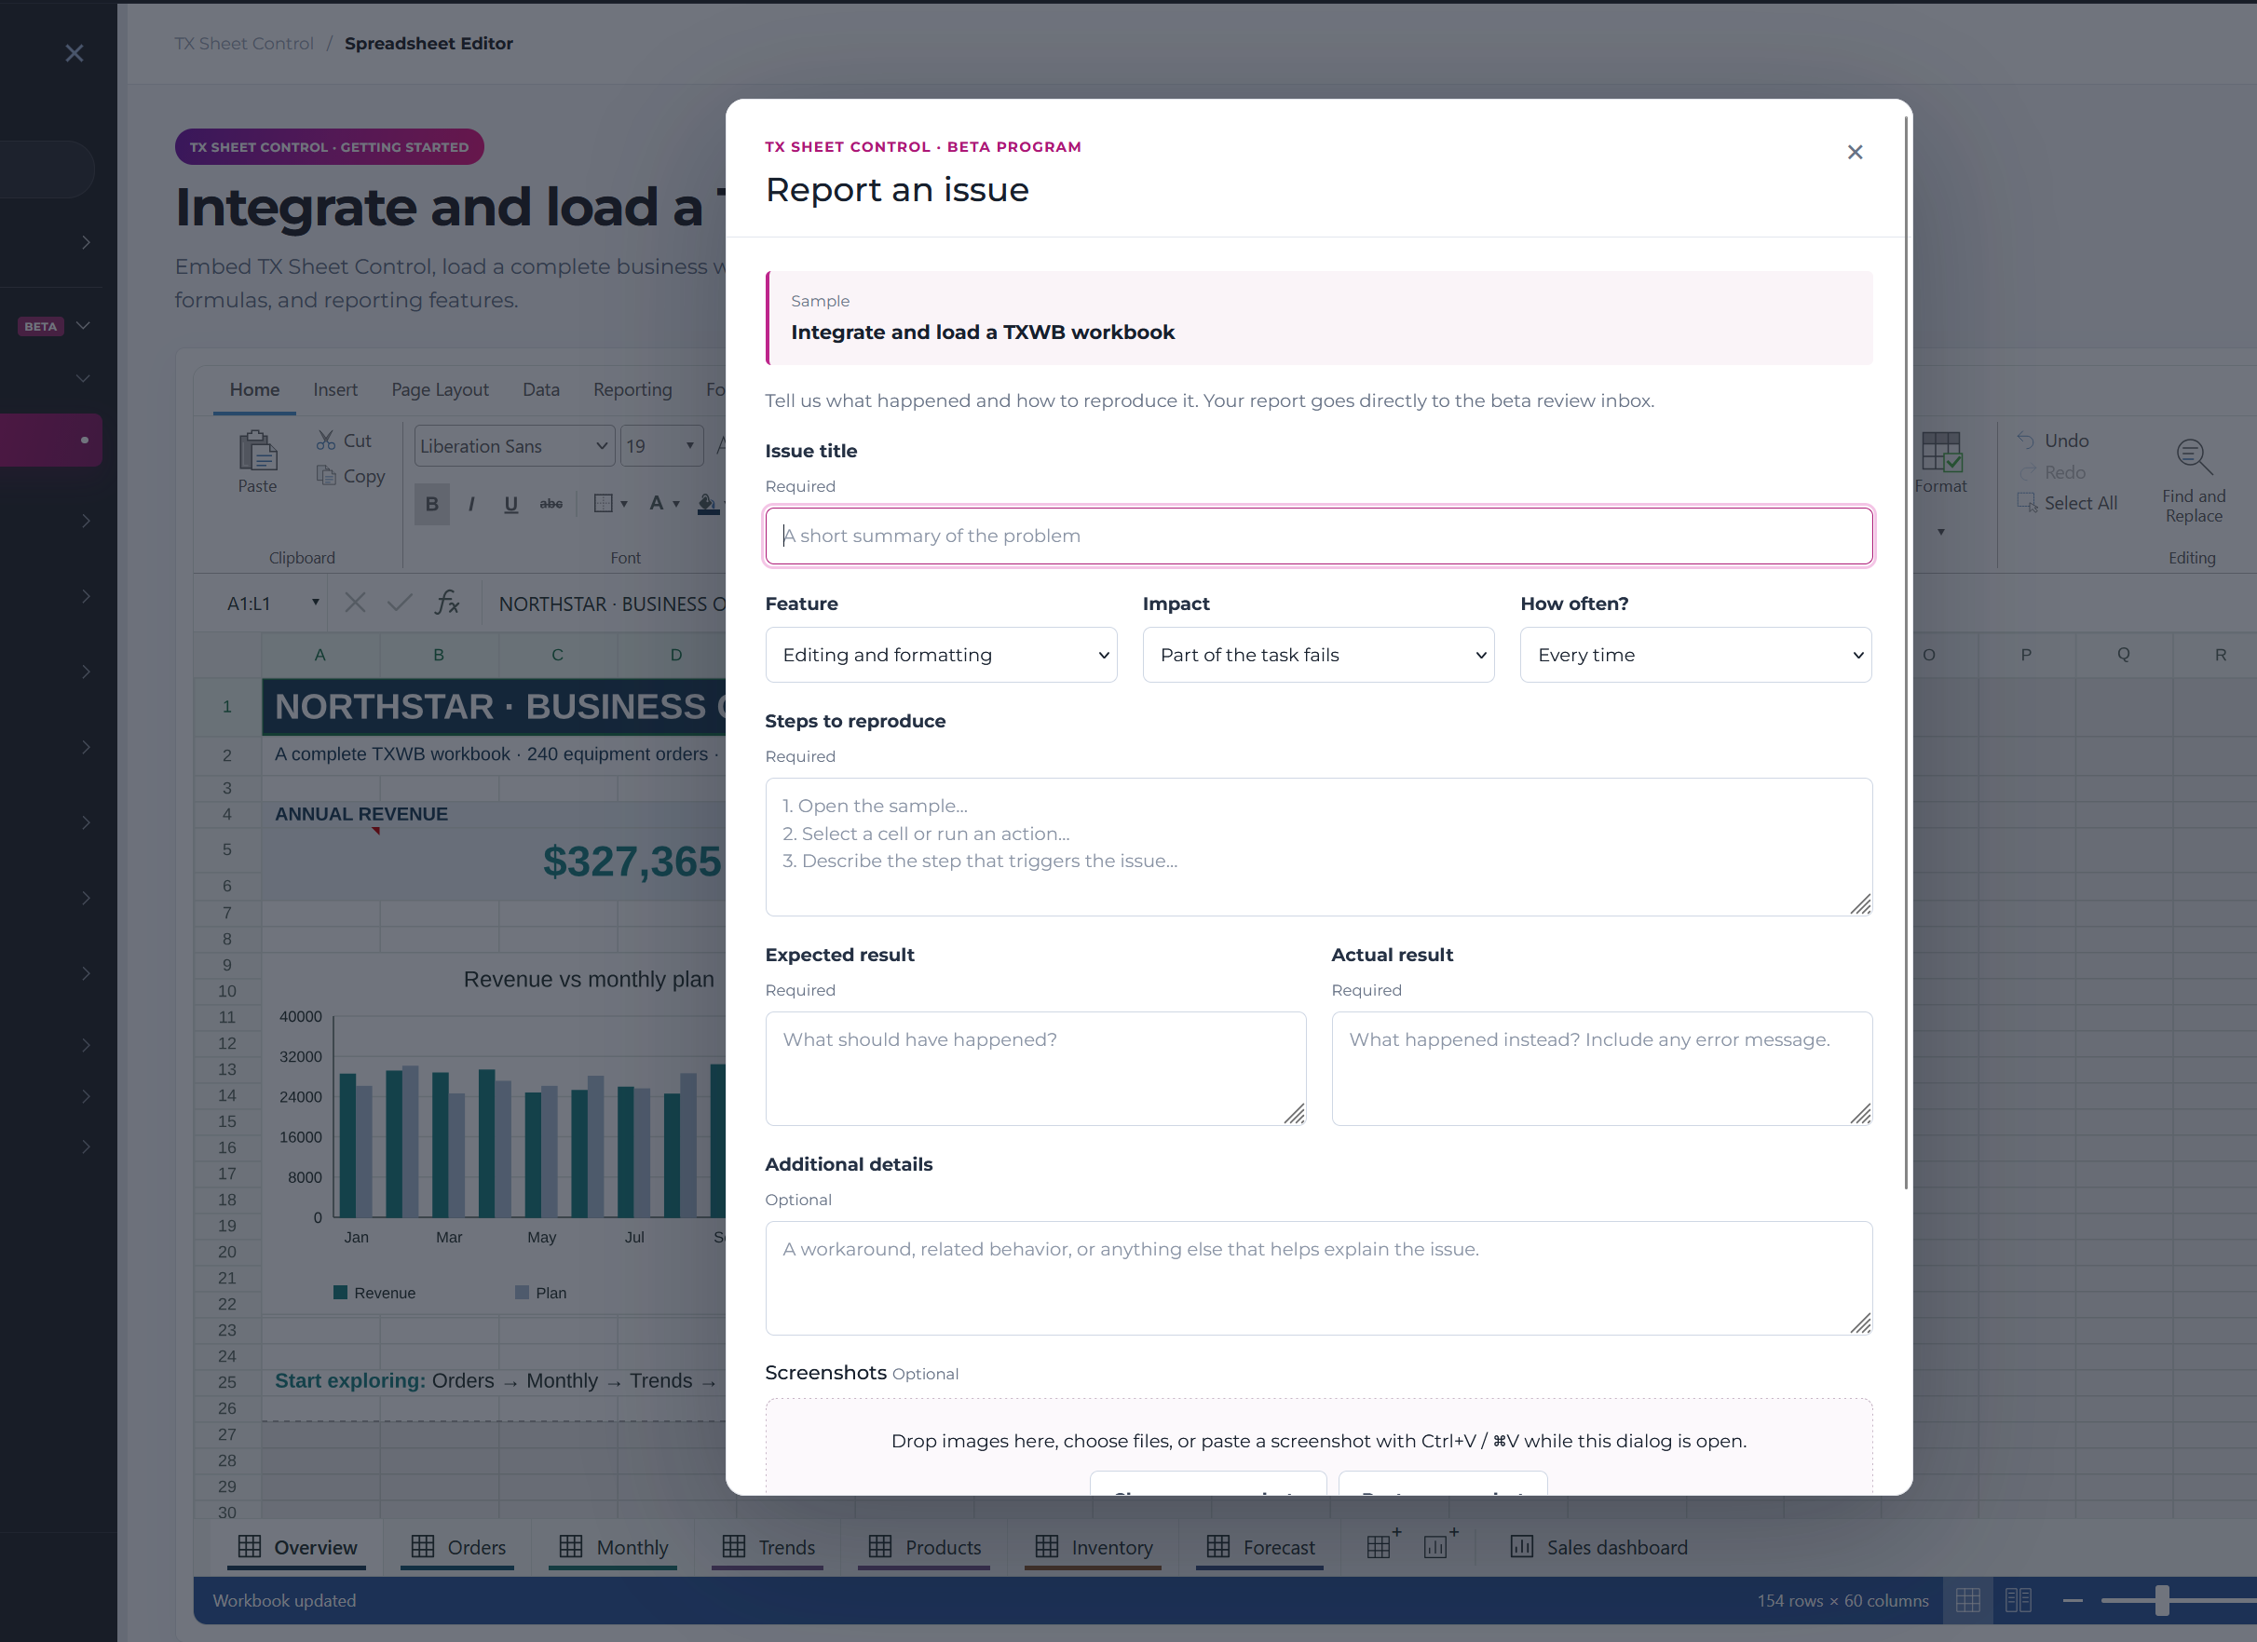Click the Expected result text area
Viewport: 2257px width, 1642px height.
tap(1035, 1069)
